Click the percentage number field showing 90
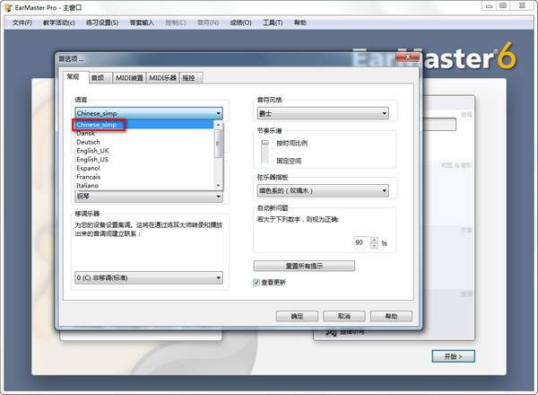The image size is (538, 395). (360, 242)
